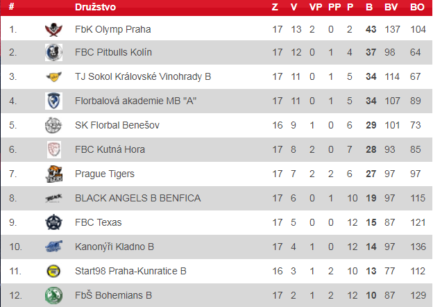Sort table by the Družstvo column header
The height and width of the screenshot is (307, 433).
tap(95, 8)
